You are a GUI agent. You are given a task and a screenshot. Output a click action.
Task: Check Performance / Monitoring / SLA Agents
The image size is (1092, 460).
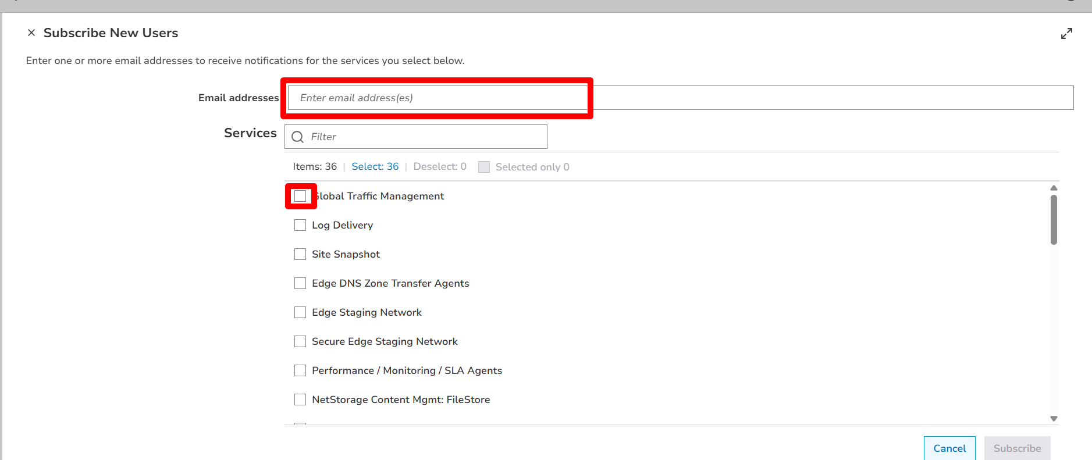300,371
